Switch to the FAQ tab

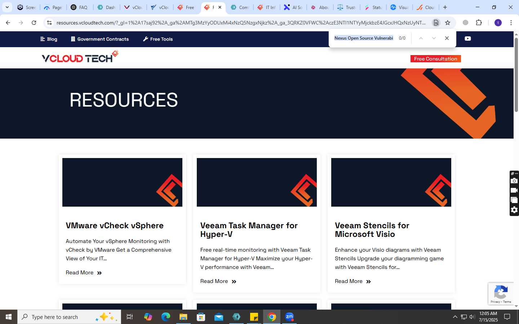click(80, 7)
